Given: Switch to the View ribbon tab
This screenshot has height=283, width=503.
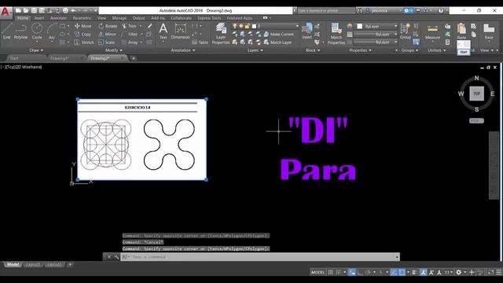Looking at the screenshot, I should tap(101, 18).
